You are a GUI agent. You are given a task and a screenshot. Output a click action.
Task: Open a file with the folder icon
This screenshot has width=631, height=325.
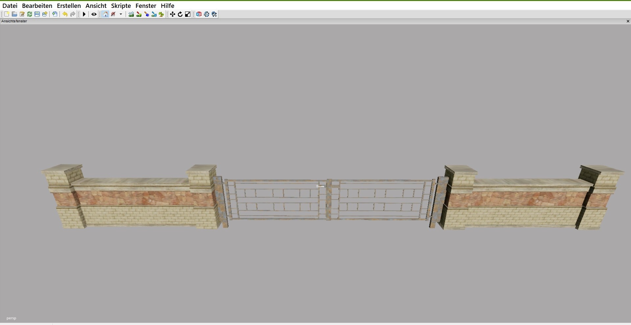(x=14, y=14)
